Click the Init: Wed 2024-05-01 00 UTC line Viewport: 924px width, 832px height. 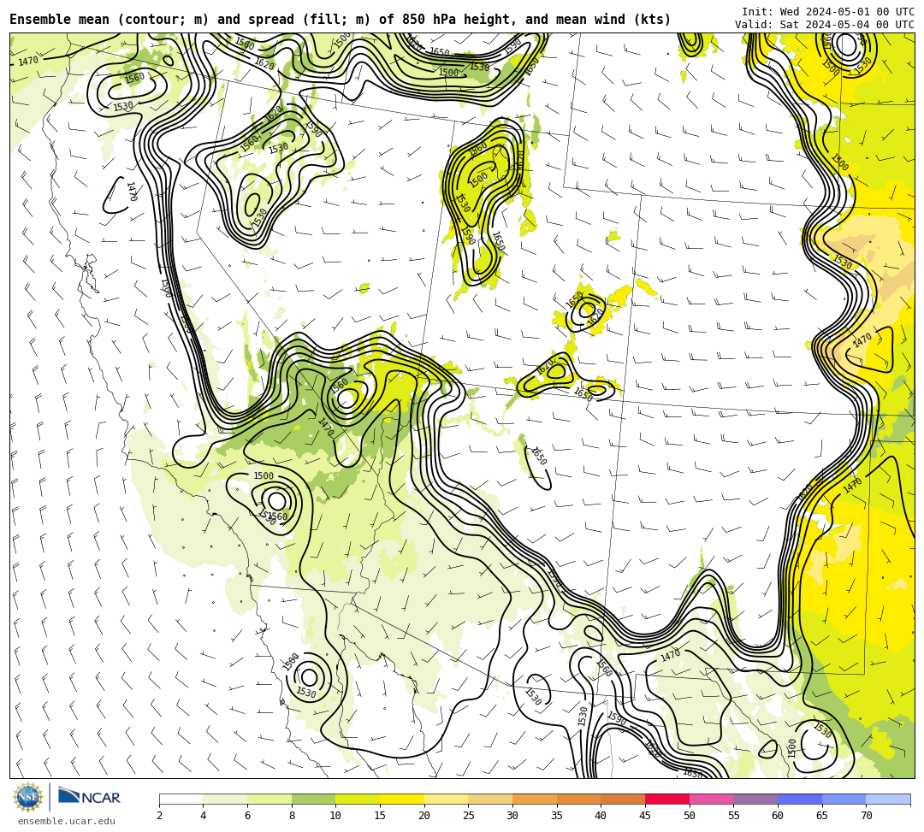coord(828,12)
